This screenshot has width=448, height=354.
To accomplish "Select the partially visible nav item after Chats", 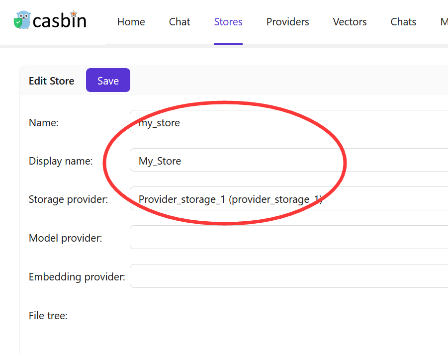I will tap(444, 22).
